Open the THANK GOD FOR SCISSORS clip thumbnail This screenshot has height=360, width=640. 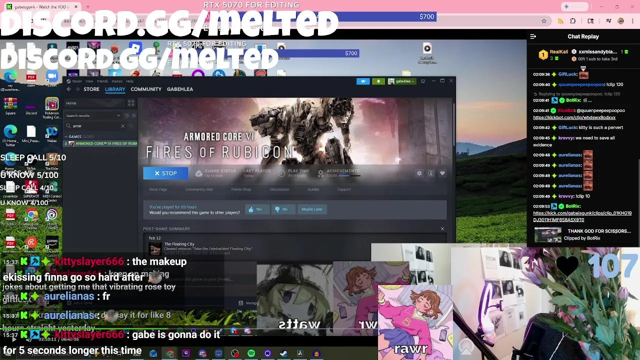point(547,234)
